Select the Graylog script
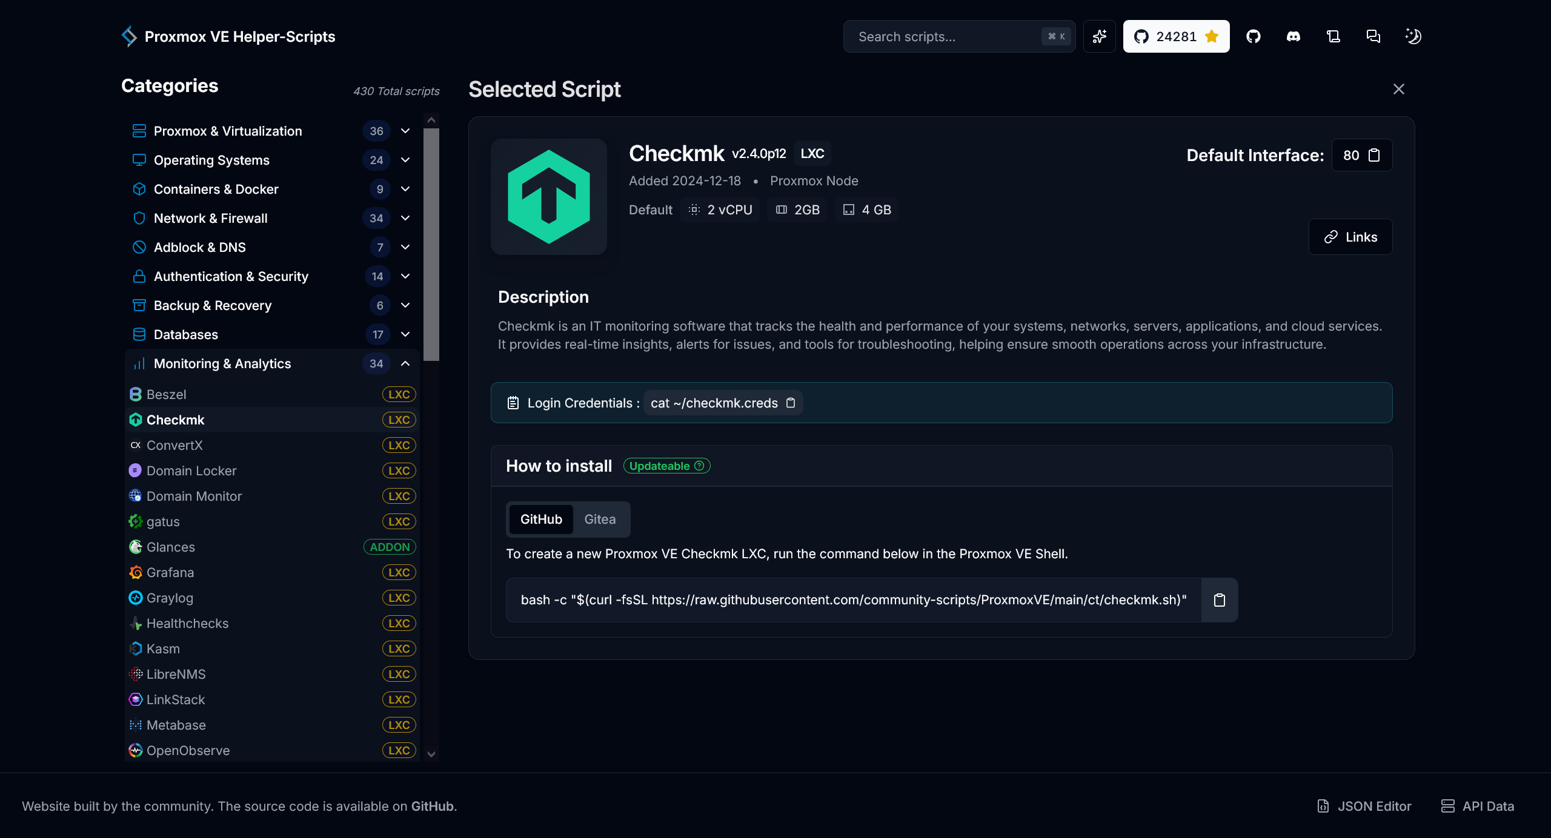The image size is (1551, 838). tap(272, 598)
